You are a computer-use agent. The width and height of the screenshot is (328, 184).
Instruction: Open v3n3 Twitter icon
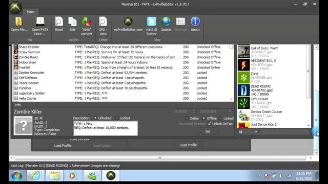[x=151, y=21]
